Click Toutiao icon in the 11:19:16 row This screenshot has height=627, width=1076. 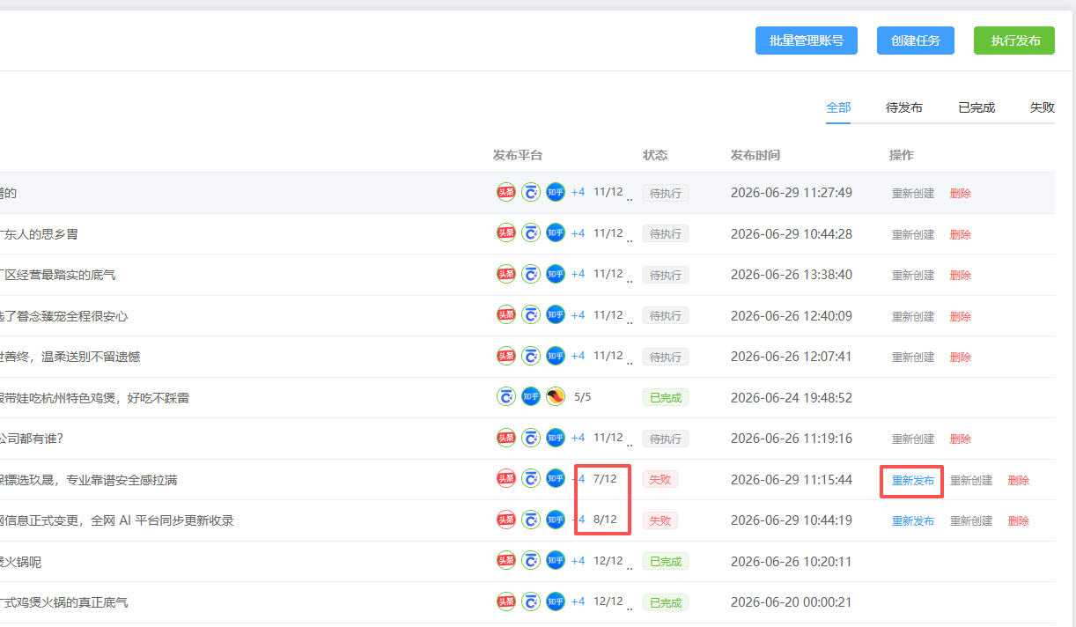(x=506, y=438)
